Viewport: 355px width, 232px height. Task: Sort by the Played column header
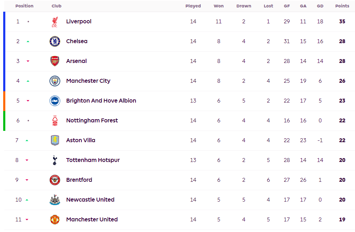[193, 6]
